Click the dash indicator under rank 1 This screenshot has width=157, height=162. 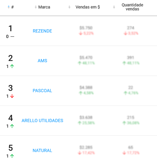[12, 36]
